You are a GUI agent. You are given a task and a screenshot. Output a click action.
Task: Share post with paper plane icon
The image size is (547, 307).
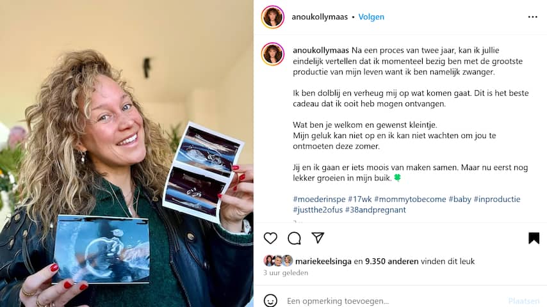[x=318, y=238]
